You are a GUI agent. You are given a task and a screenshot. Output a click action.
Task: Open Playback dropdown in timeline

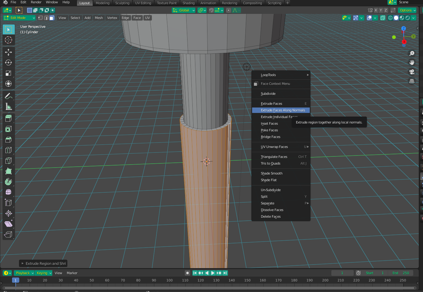(x=24, y=273)
